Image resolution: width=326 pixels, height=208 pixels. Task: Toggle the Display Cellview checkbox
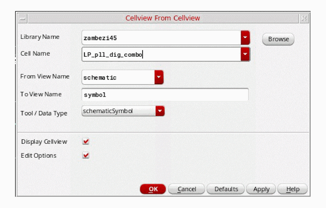[x=86, y=142]
